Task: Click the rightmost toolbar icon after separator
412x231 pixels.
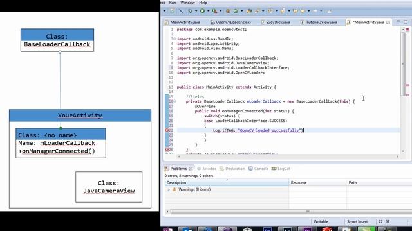Action: click(329, 11)
